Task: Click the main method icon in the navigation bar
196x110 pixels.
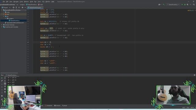Action: pos(39,5)
